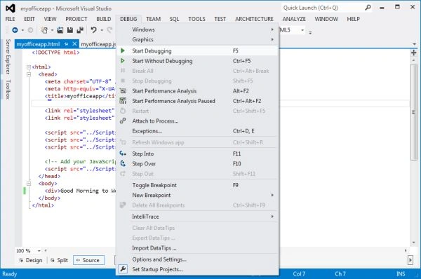
Task: Click the Visual Studio logo icon
Action: point(11,8)
